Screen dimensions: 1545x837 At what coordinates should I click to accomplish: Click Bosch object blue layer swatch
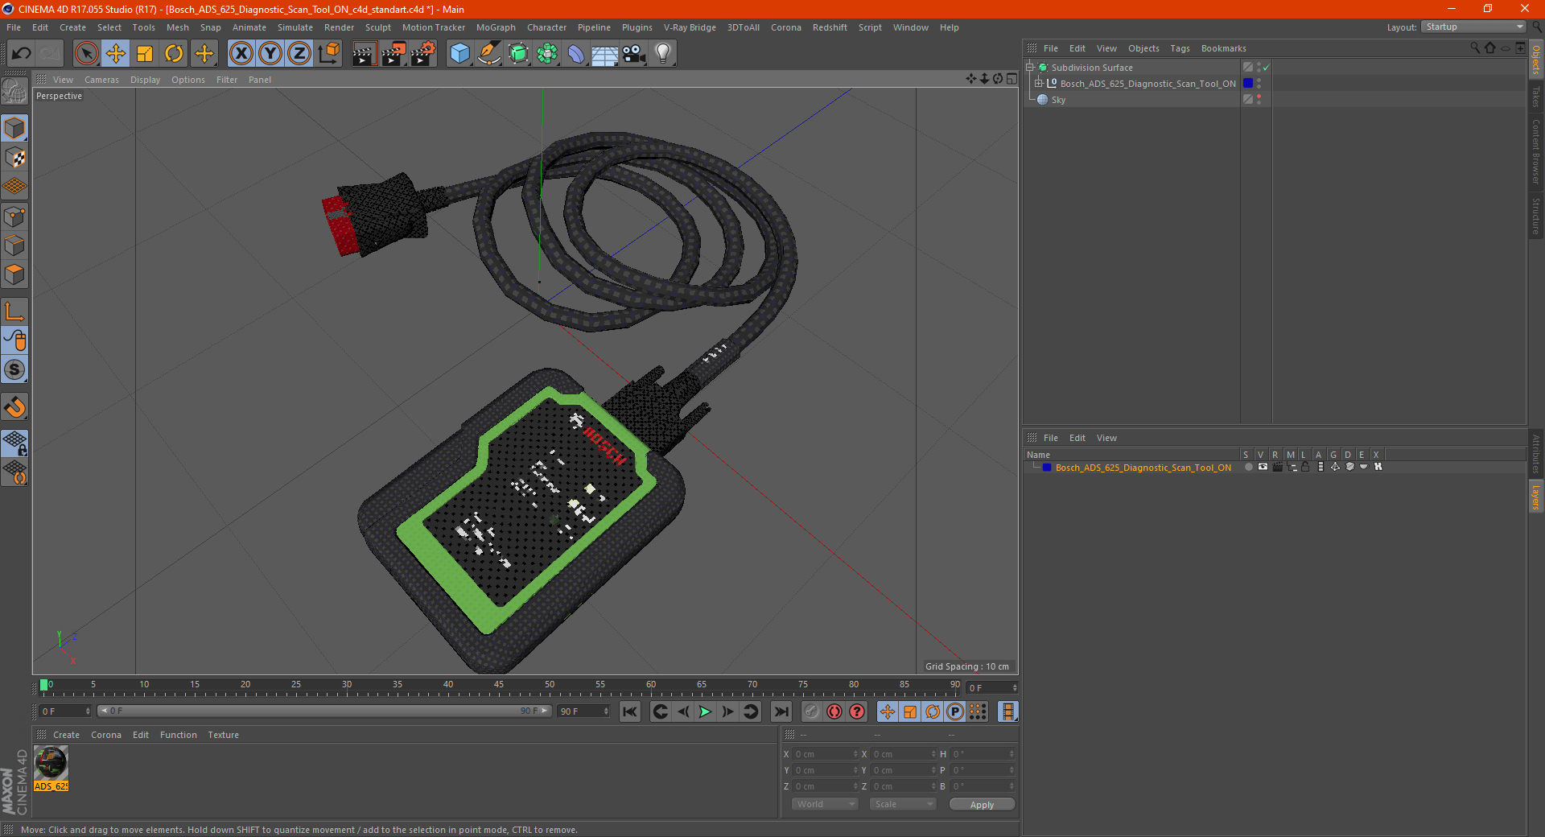pyautogui.click(x=1248, y=84)
